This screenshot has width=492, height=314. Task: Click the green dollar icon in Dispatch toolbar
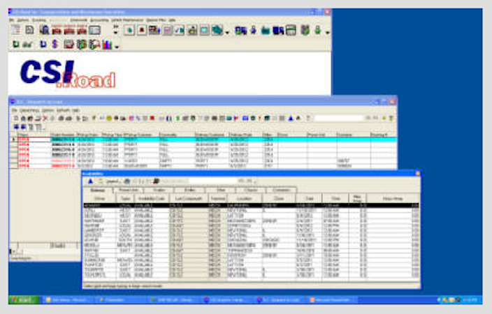178,119
